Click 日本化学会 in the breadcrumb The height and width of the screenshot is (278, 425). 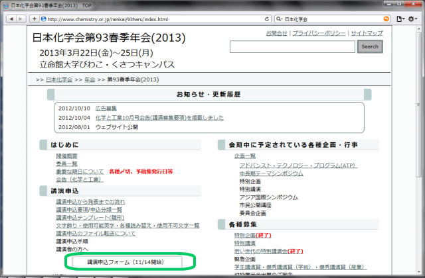pos(60,79)
